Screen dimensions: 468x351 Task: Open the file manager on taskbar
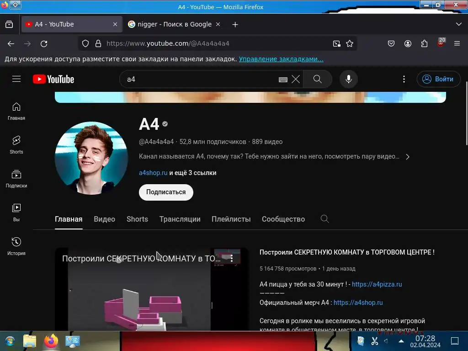pyautogui.click(x=30, y=341)
